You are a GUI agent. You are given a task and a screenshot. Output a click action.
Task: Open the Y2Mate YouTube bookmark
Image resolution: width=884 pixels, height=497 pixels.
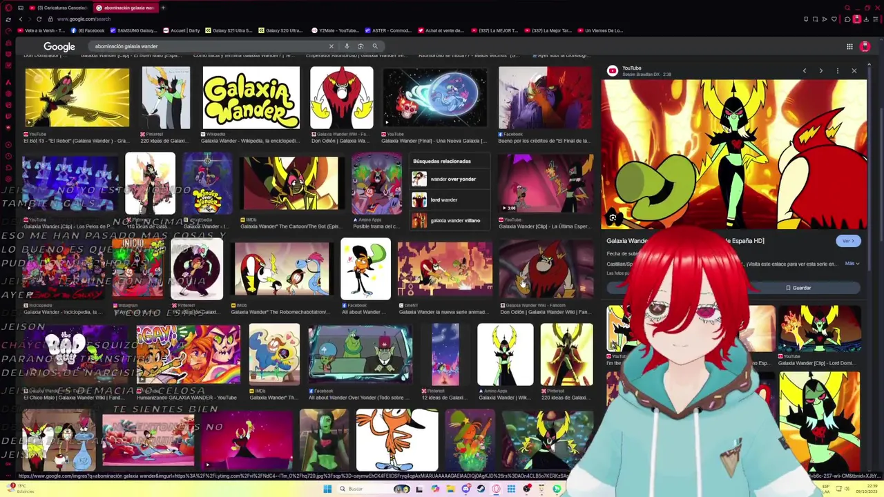point(335,30)
